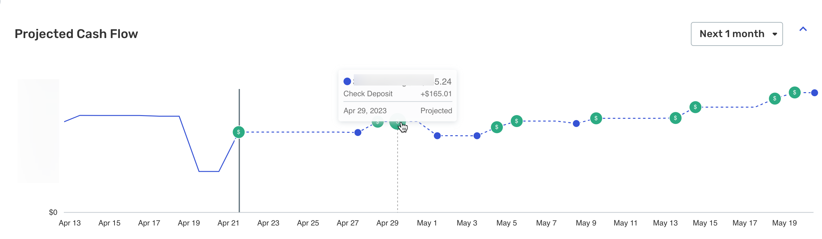Click the green dollar marker near May 18
The width and height of the screenshot is (822, 239).
[x=775, y=98]
